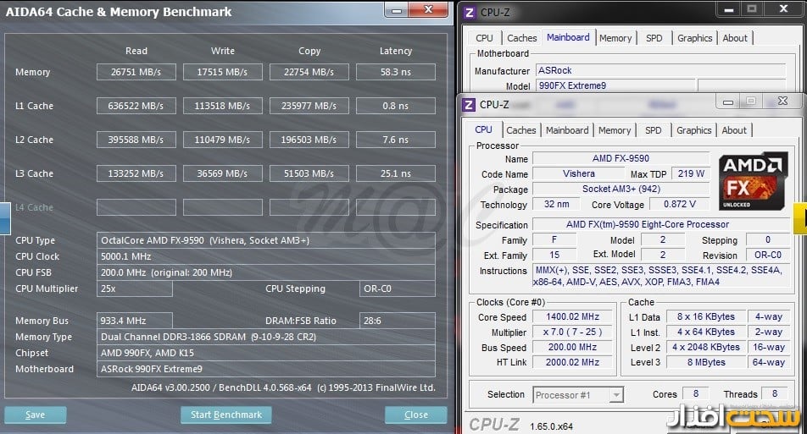Open Caches tab in back CPU-Z window
807x434 pixels.
[522, 38]
